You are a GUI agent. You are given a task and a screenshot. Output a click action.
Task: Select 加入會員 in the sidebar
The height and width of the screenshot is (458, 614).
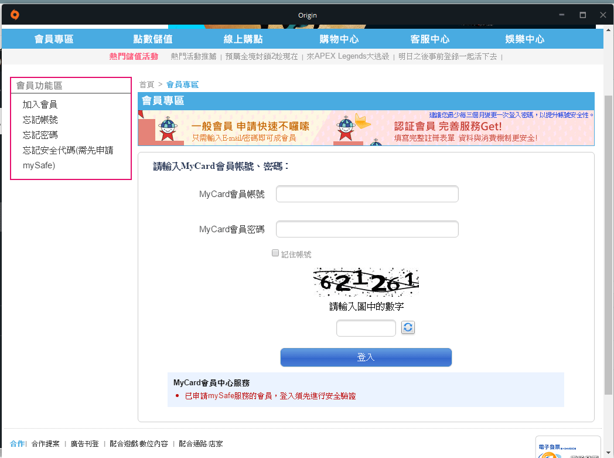40,104
